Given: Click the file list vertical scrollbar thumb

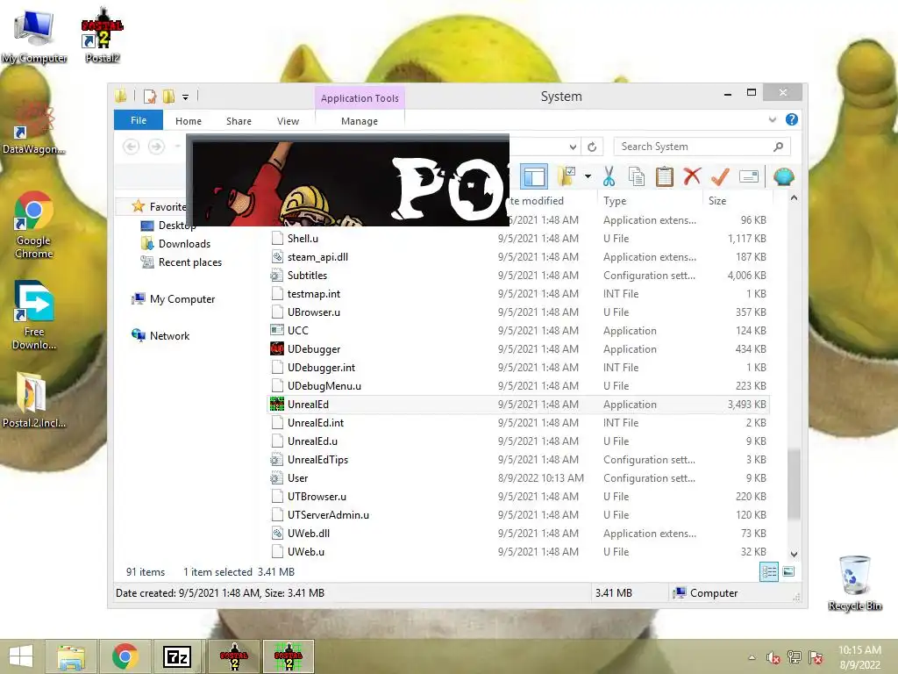Looking at the screenshot, I should [x=794, y=484].
